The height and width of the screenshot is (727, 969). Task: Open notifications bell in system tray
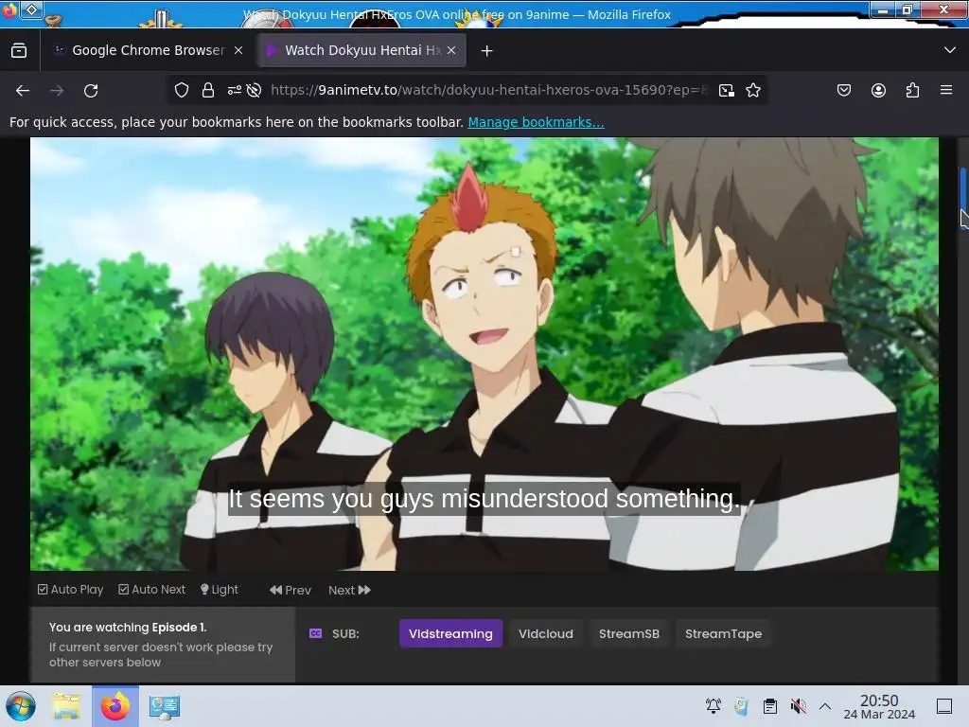714,705
